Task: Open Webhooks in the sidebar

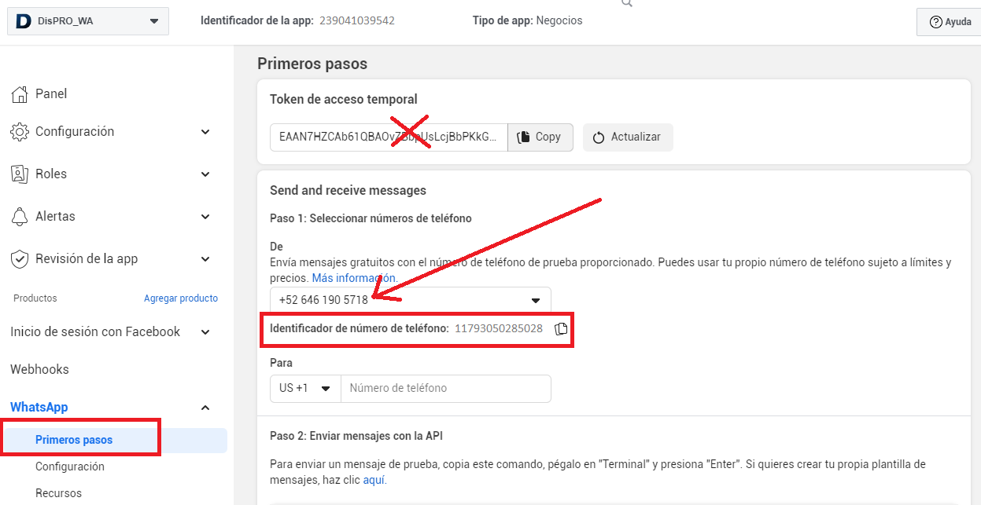Action: pyautogui.click(x=39, y=369)
